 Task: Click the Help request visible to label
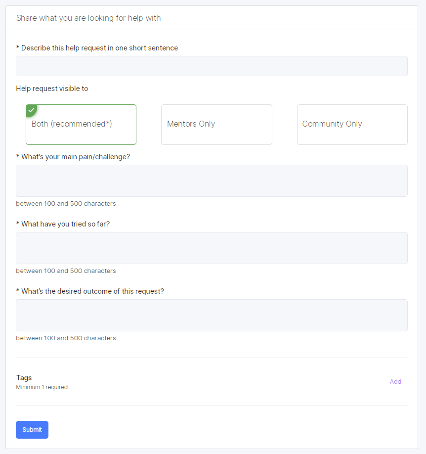(52, 89)
